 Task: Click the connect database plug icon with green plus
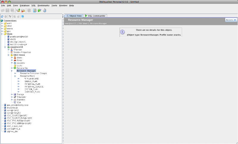[18, 10]
